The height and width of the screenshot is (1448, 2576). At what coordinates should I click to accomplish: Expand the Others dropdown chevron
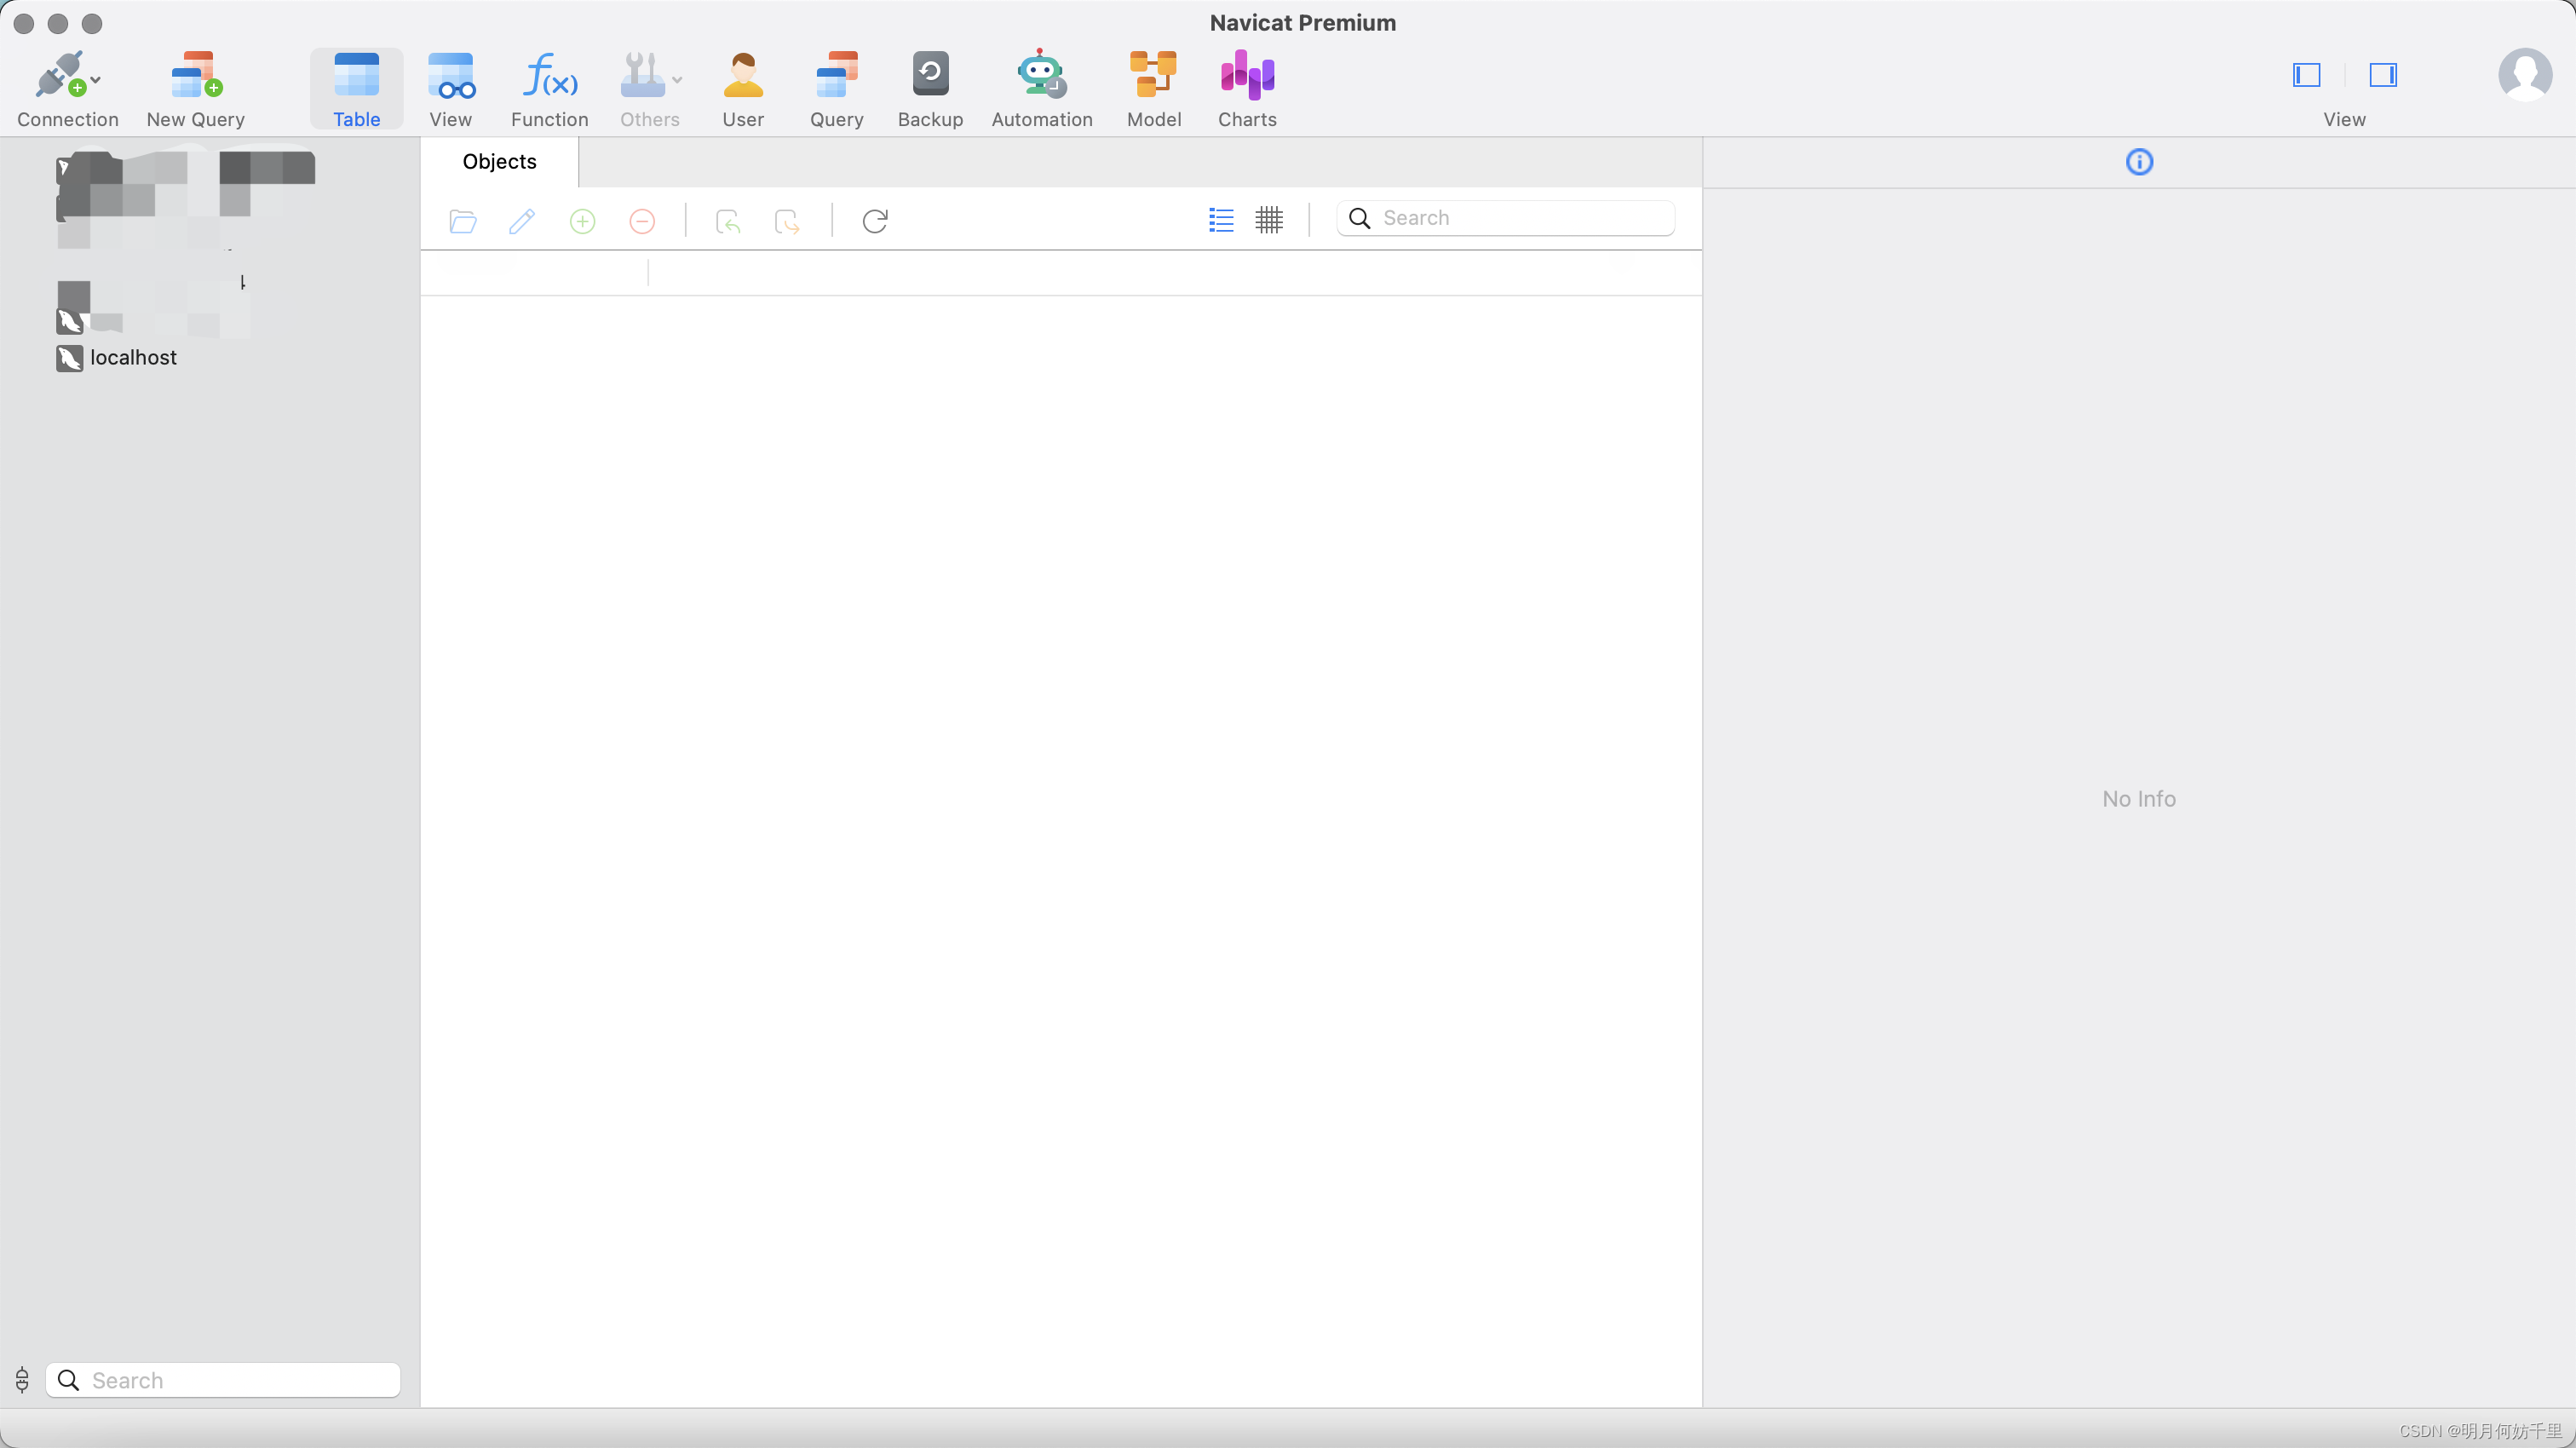click(677, 79)
